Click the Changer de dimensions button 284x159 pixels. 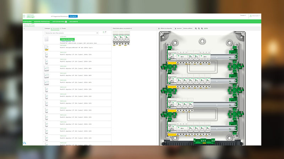tap(67, 39)
